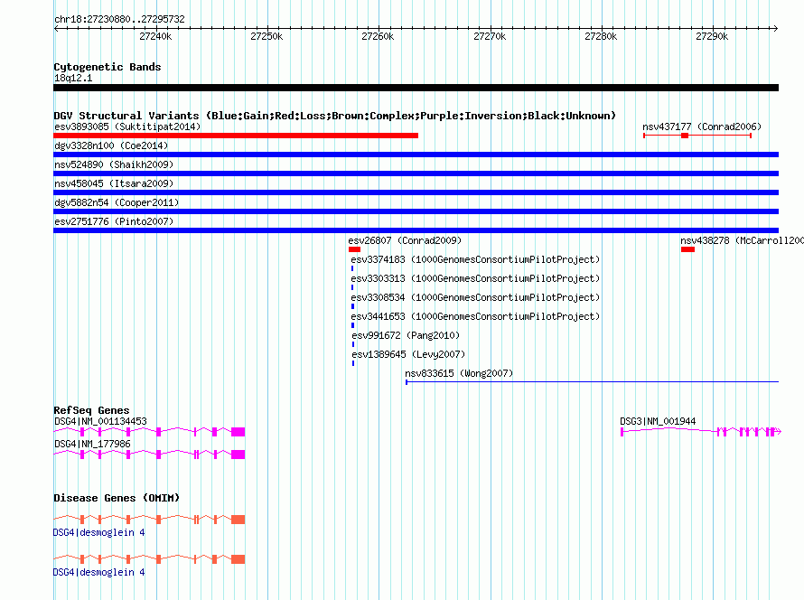This screenshot has width=804, height=600.
Task: Click the nsv524890 (Shaikh2009) blue bar
Action: click(416, 173)
